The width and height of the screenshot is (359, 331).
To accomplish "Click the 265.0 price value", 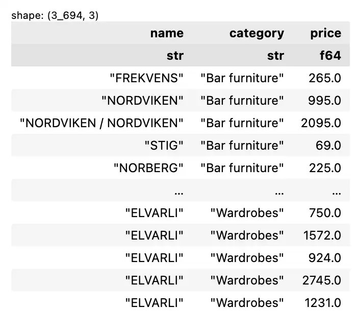I will click(x=325, y=78).
